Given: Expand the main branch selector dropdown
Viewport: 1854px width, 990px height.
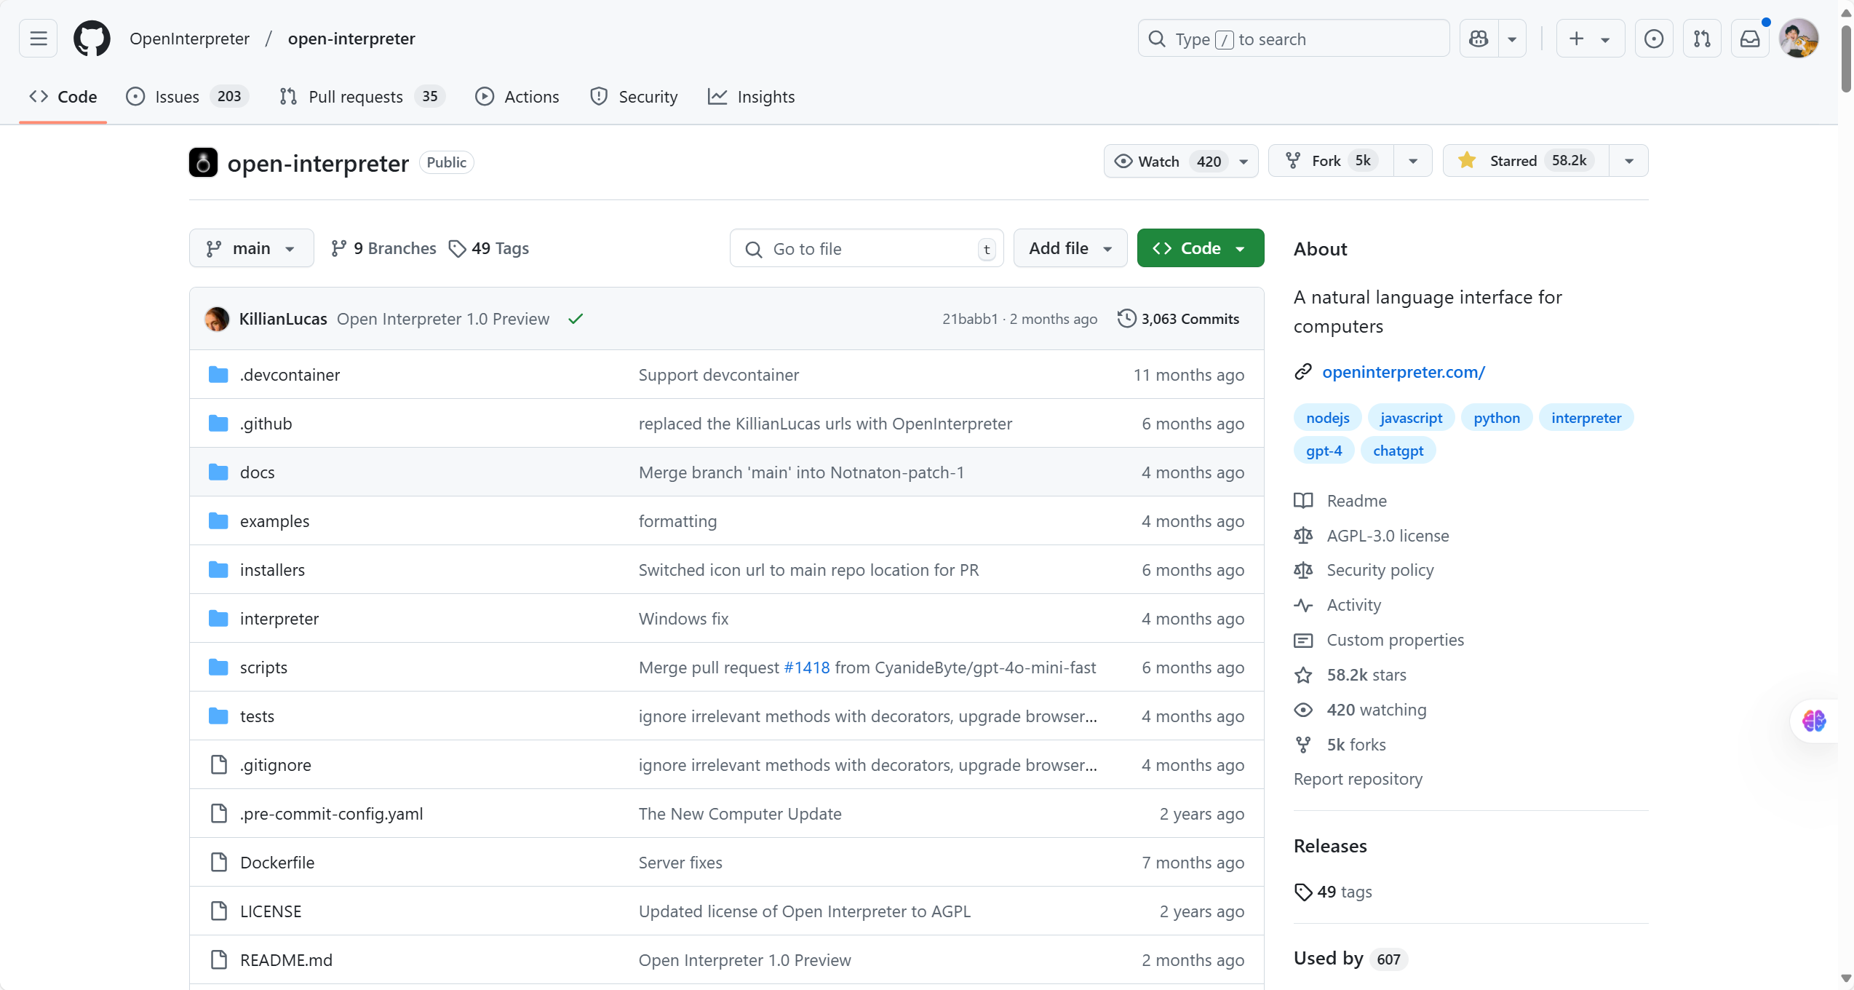Looking at the screenshot, I should pyautogui.click(x=251, y=248).
